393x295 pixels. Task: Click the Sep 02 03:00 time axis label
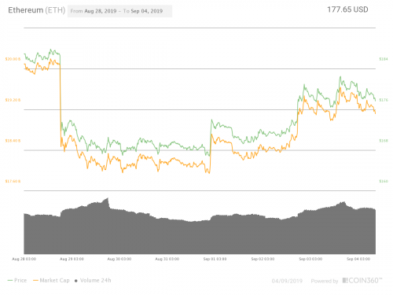263,259
